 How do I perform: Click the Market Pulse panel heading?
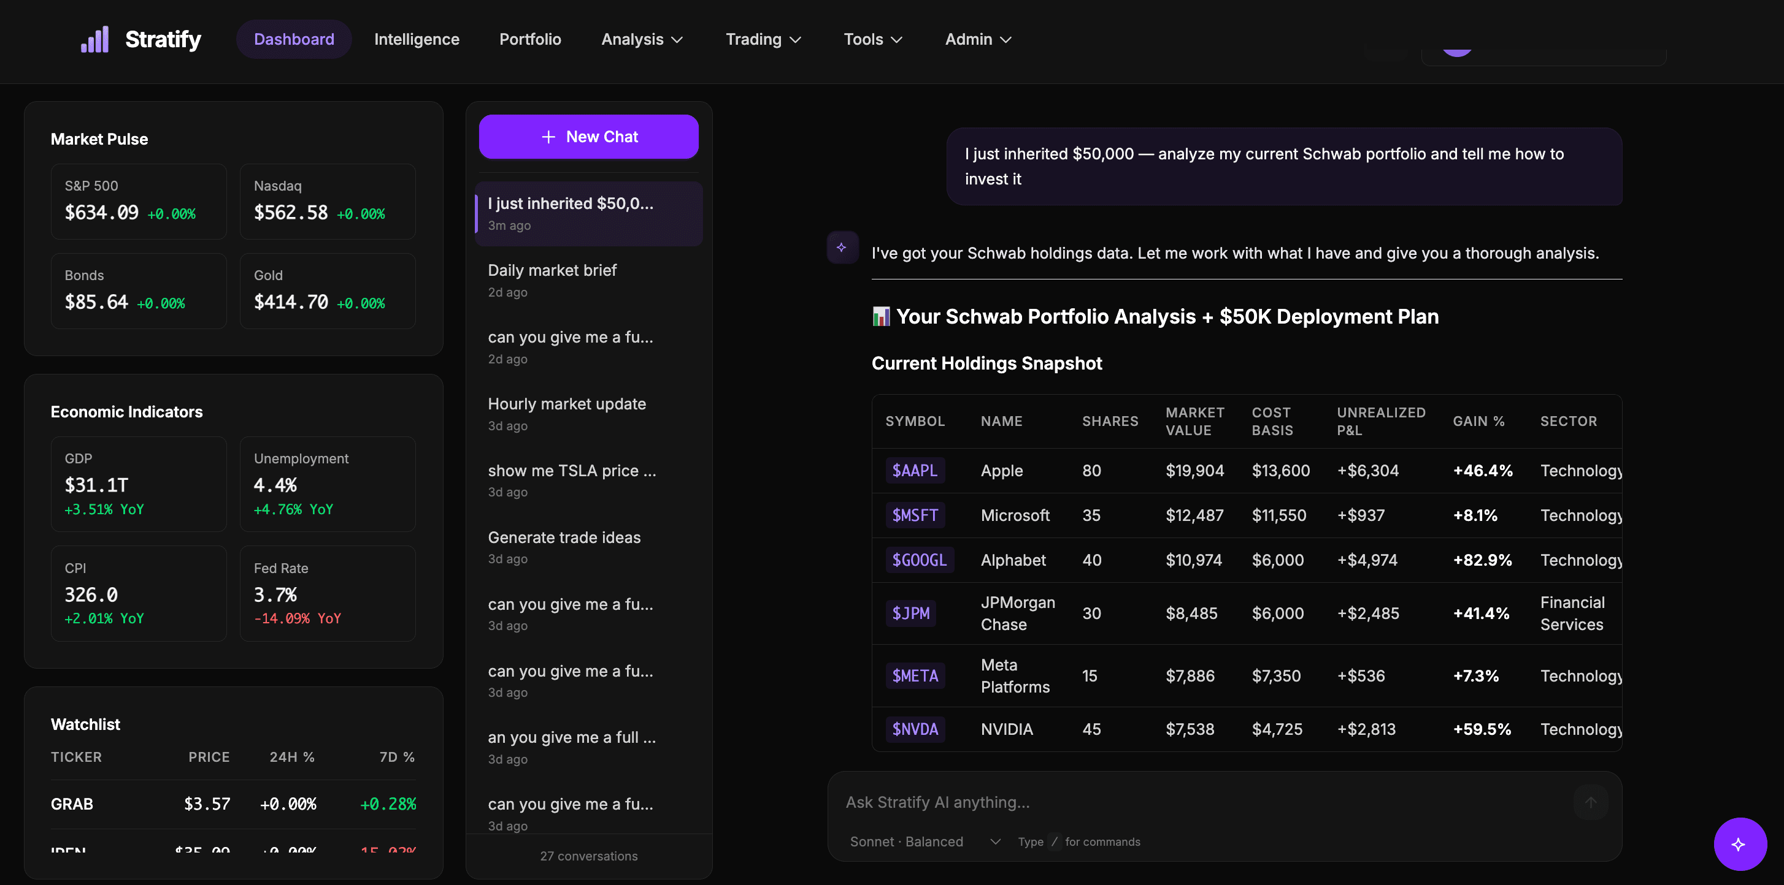99,139
